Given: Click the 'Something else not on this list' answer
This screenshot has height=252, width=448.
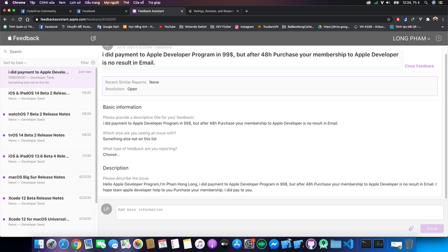Looking at the screenshot, I should 130,139.
